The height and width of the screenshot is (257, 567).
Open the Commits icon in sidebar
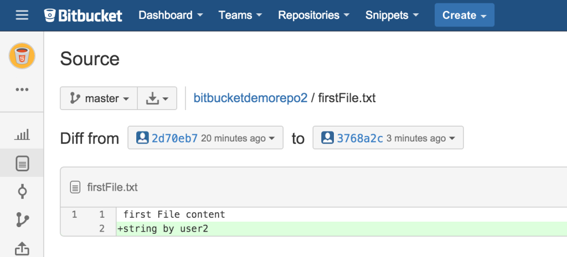tap(22, 192)
